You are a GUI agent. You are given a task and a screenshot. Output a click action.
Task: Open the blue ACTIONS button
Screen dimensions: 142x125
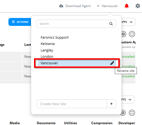click(x=20, y=22)
